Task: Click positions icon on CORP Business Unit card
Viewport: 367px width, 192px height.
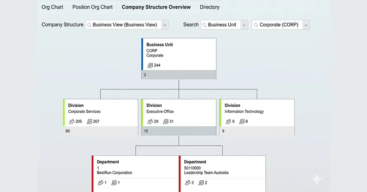Action: click(150, 65)
